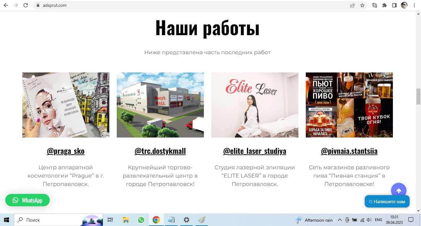This screenshot has width=421, height=226.
Task: Click the scrollbar down arrow
Action: (x=419, y=211)
